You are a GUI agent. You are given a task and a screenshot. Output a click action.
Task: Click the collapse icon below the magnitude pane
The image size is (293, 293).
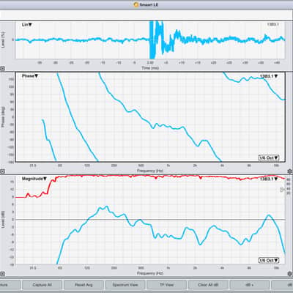[1, 274]
